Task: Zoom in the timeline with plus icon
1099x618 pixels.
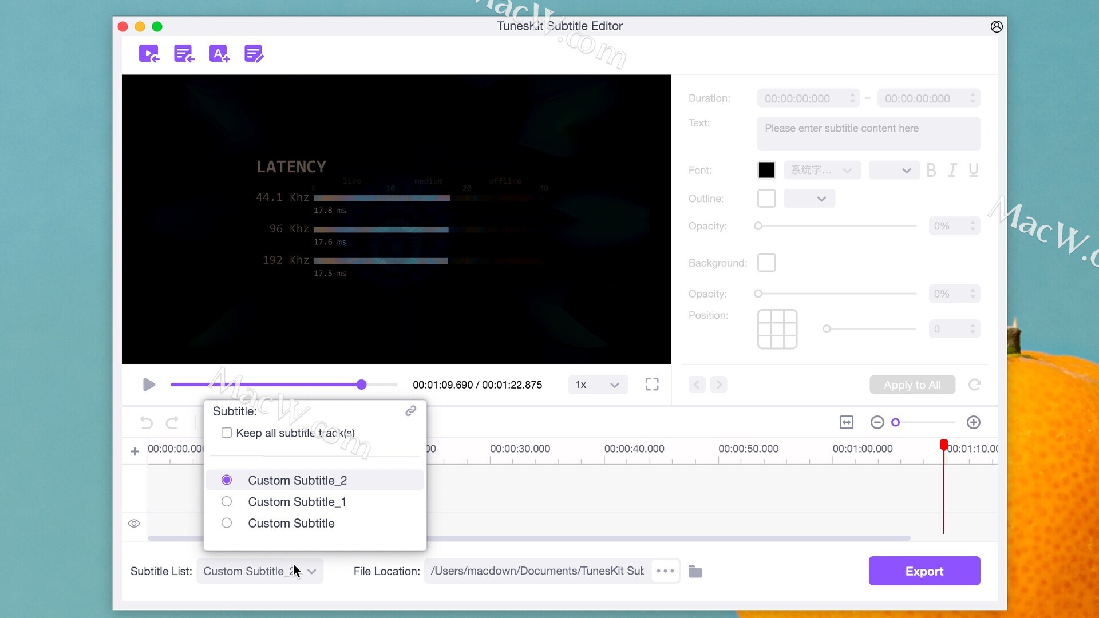Action: [x=974, y=422]
